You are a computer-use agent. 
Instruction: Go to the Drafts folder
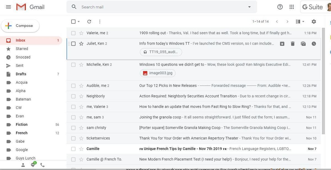[x=21, y=74]
